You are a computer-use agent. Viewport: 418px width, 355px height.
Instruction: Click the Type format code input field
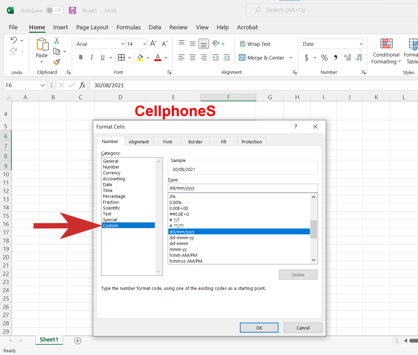click(242, 188)
